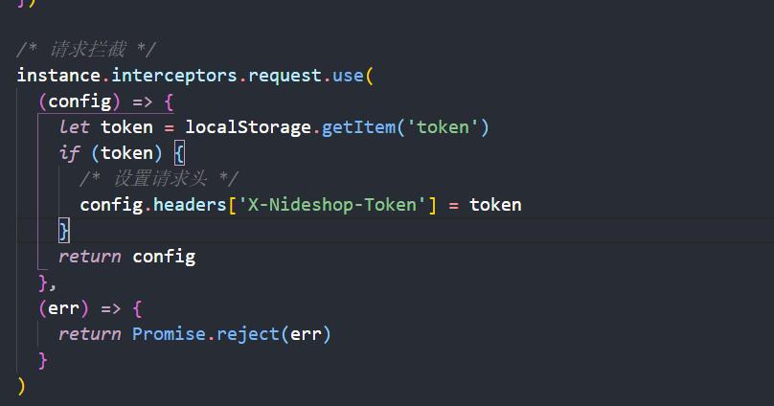
Task: Click the highlighted closing brace of the if block
Action: 64,231
